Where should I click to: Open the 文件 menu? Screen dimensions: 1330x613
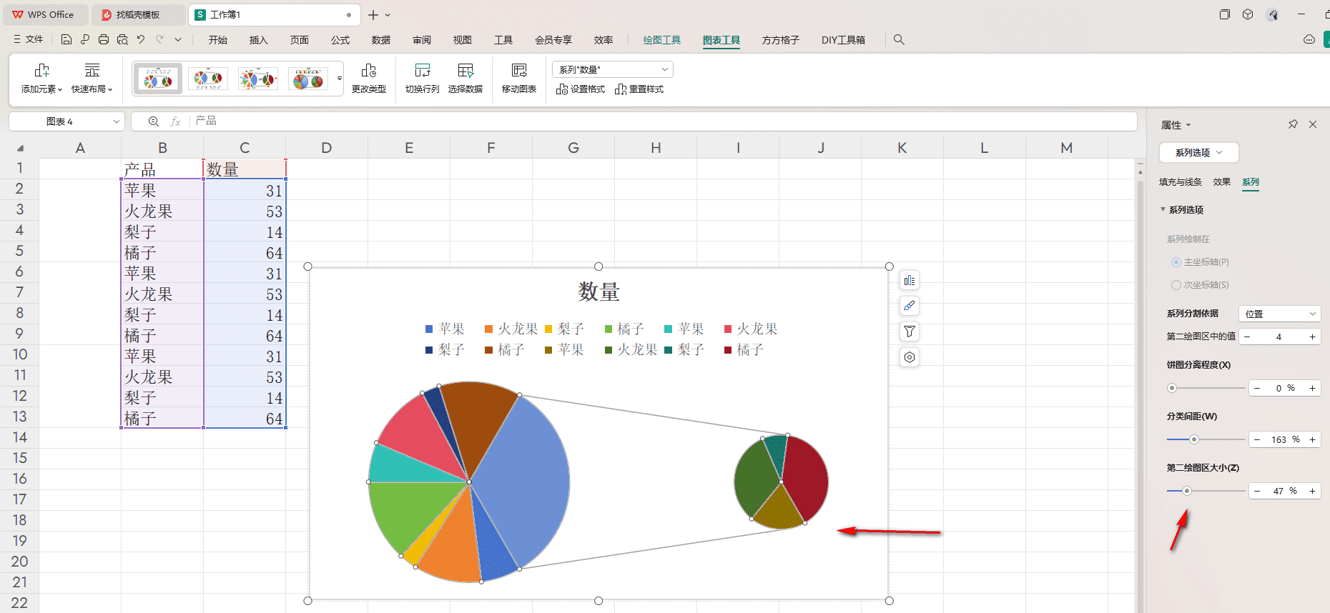point(29,40)
